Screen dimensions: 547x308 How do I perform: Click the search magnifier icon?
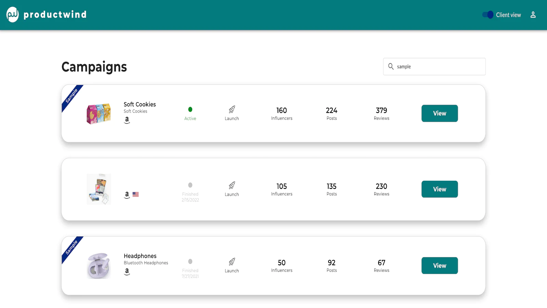[391, 66]
